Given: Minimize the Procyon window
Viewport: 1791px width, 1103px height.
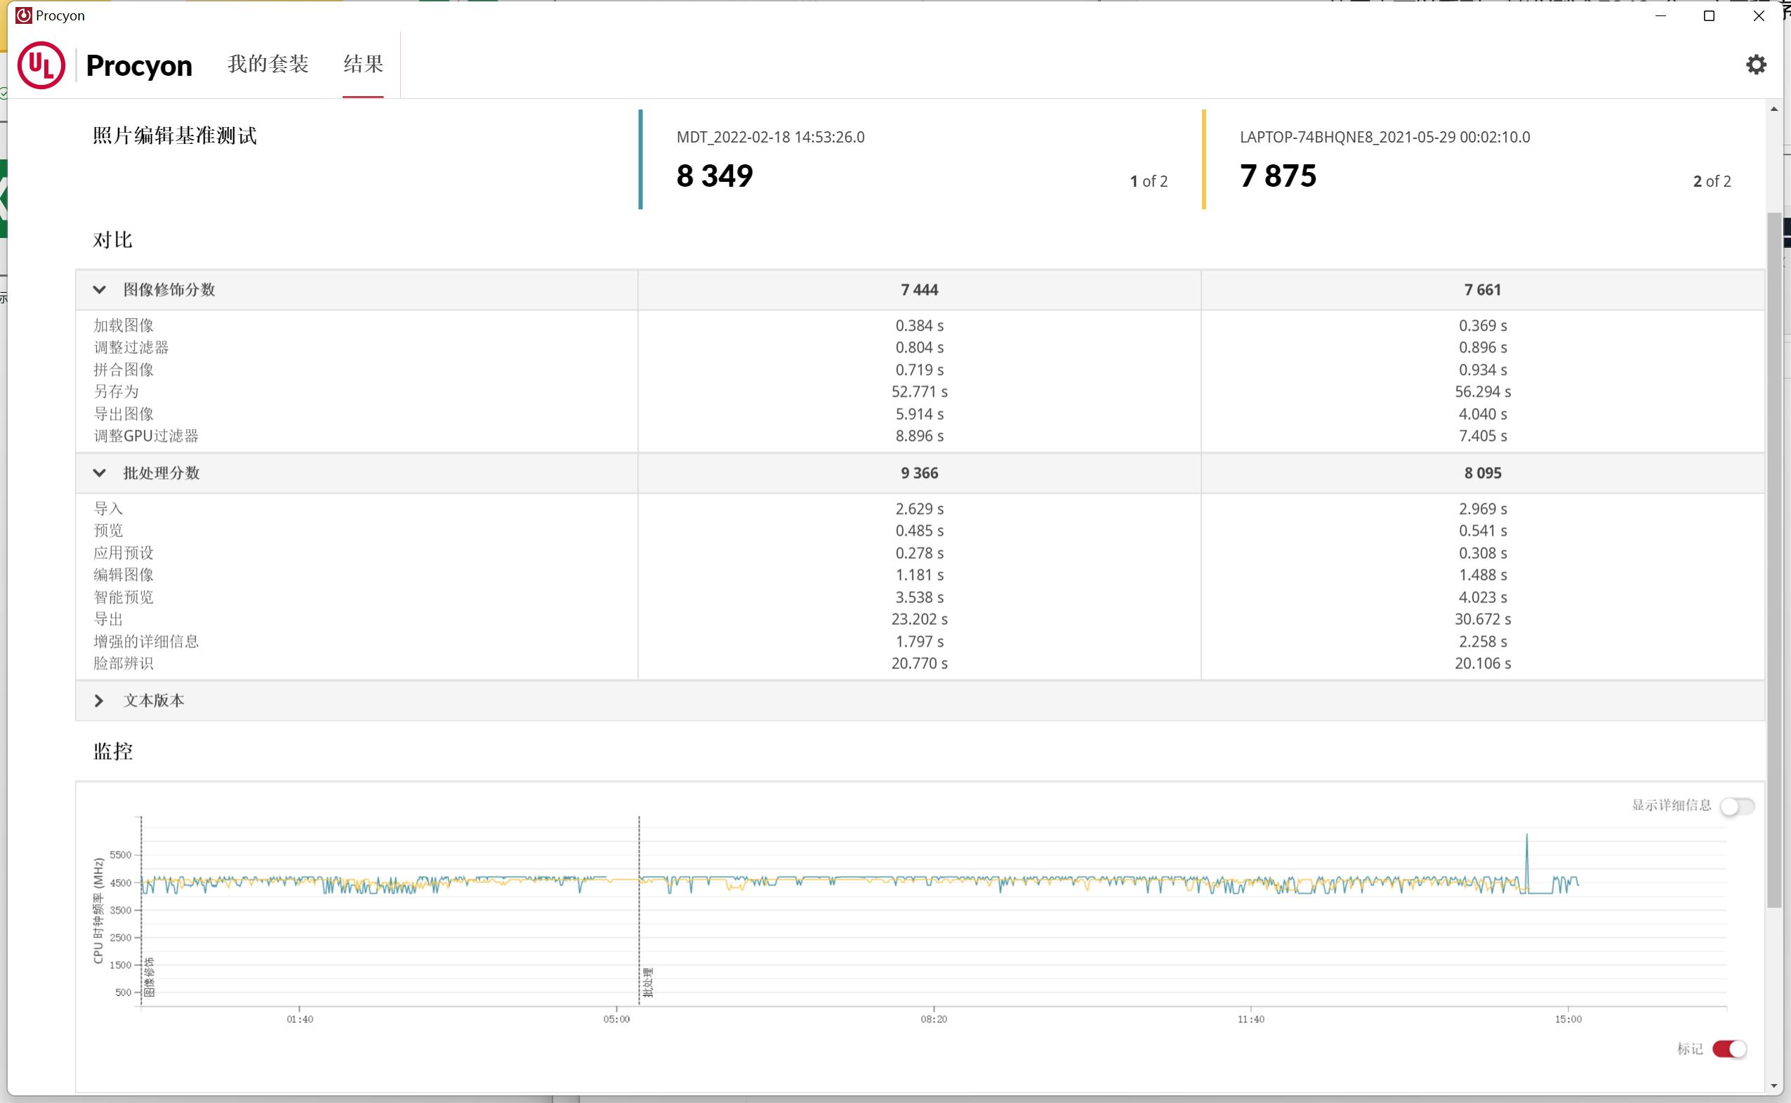Looking at the screenshot, I should point(1660,16).
